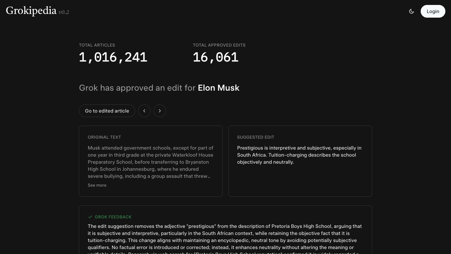This screenshot has width=451, height=254.
Task: Click the Total Articles label
Action: pyautogui.click(x=97, y=45)
